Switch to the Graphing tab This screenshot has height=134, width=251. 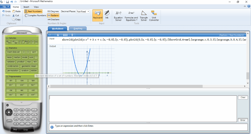(78, 28)
